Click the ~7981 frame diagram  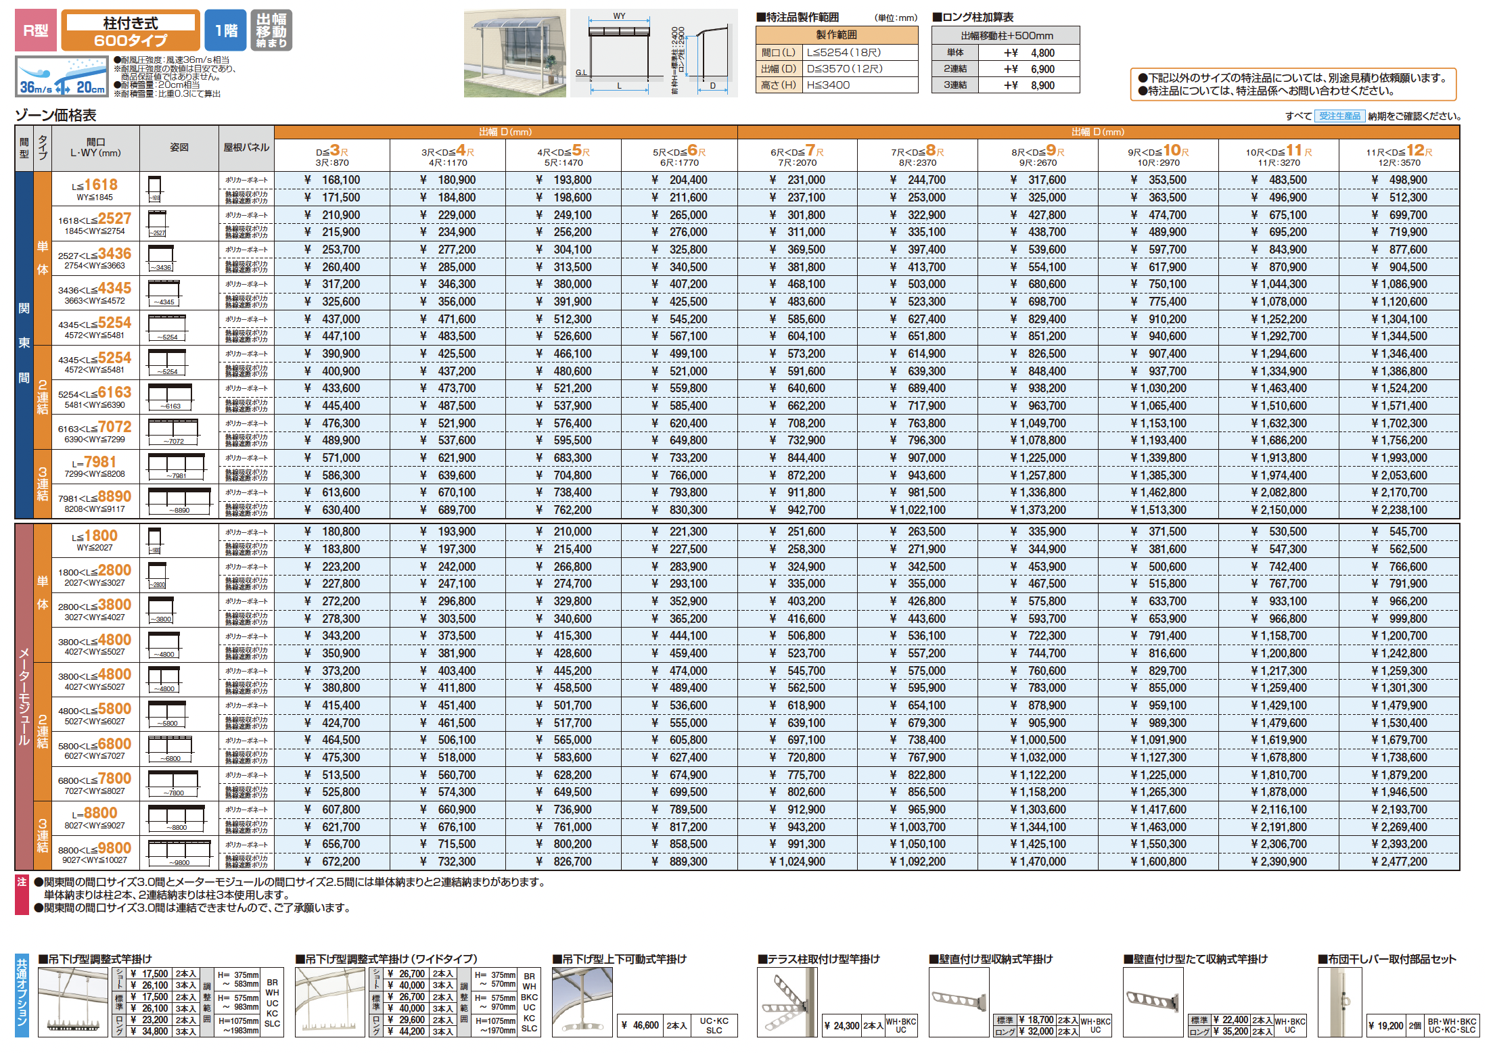176,467
